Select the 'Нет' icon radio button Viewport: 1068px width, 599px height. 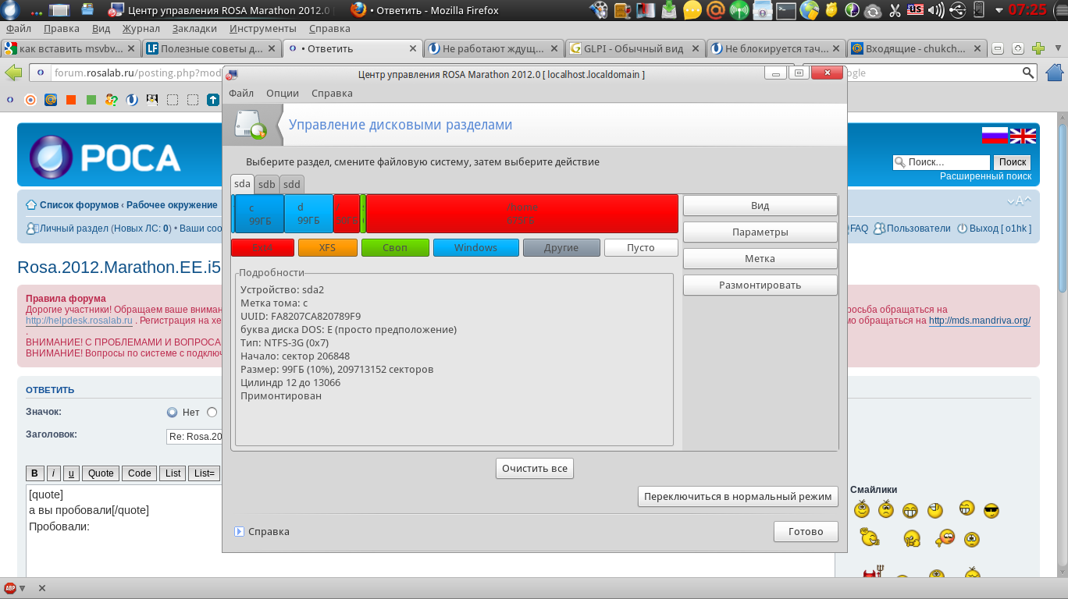173,413
